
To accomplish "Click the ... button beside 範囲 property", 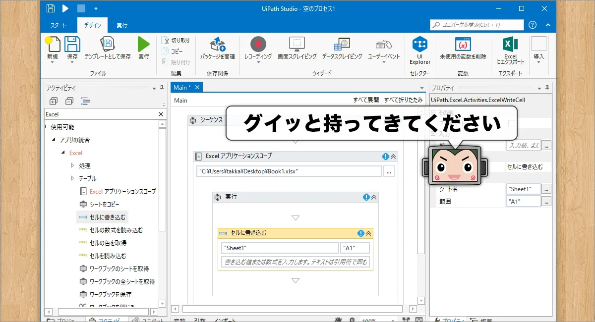I will click(546, 202).
